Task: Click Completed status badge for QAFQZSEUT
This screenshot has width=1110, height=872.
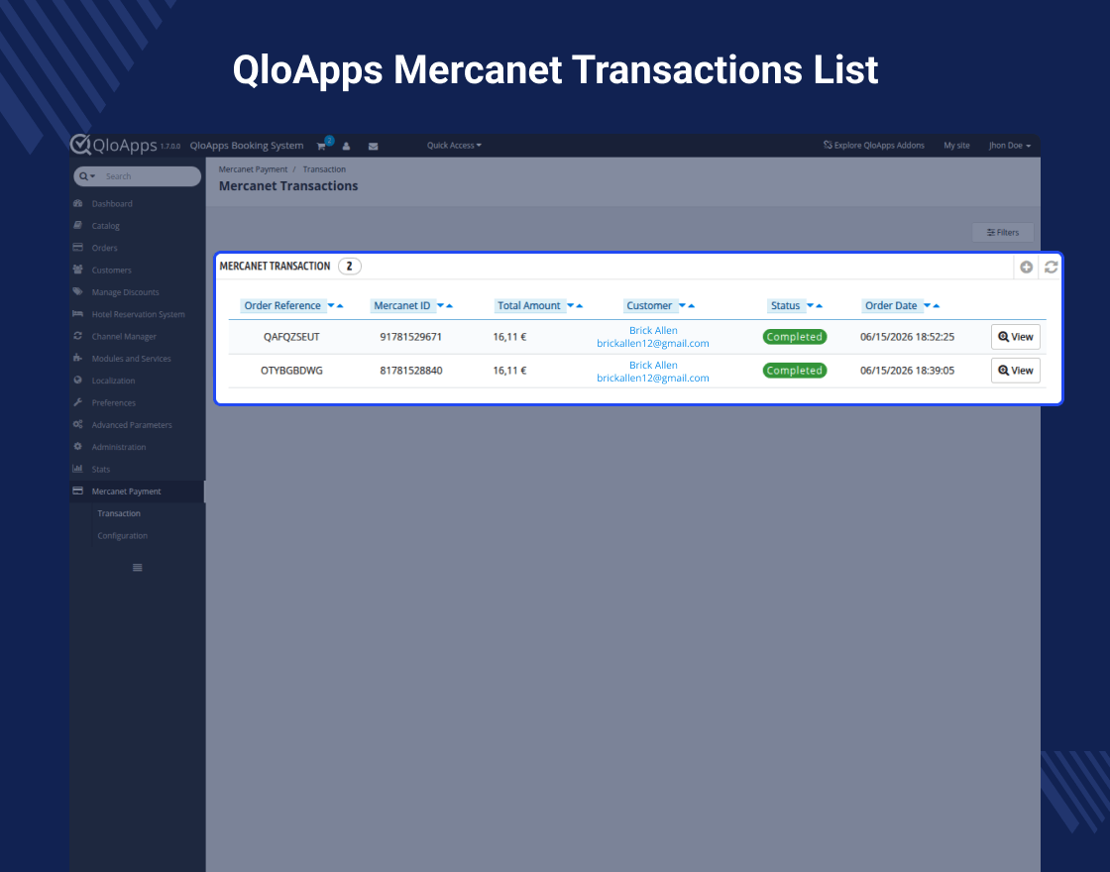Action: tap(794, 337)
